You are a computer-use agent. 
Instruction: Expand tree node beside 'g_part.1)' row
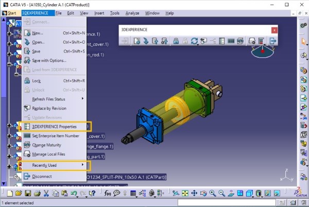[9, 156]
